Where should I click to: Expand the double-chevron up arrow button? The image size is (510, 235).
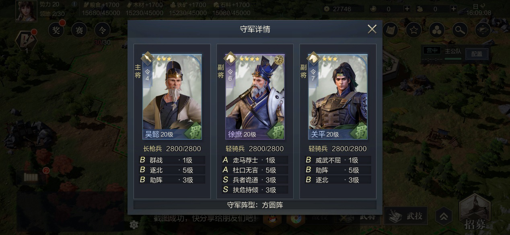[443, 217]
